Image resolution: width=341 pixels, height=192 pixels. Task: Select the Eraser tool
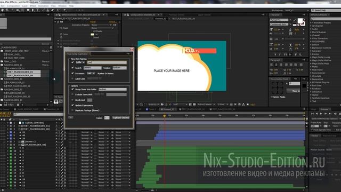coord(52,10)
